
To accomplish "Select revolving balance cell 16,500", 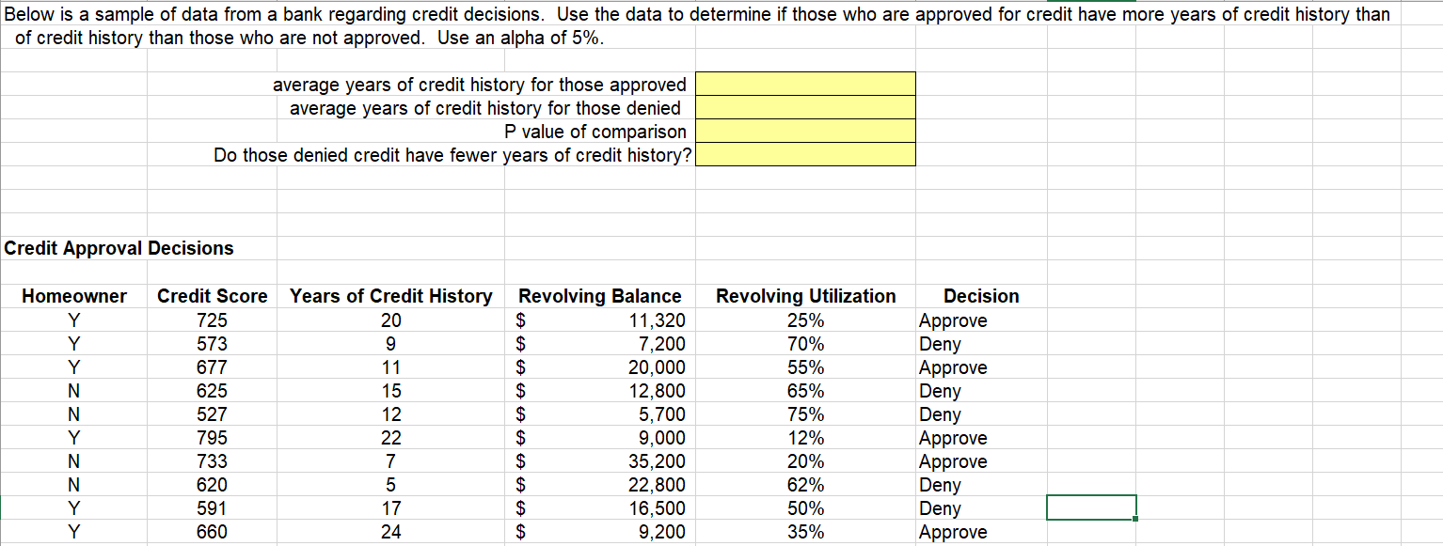I will point(600,508).
